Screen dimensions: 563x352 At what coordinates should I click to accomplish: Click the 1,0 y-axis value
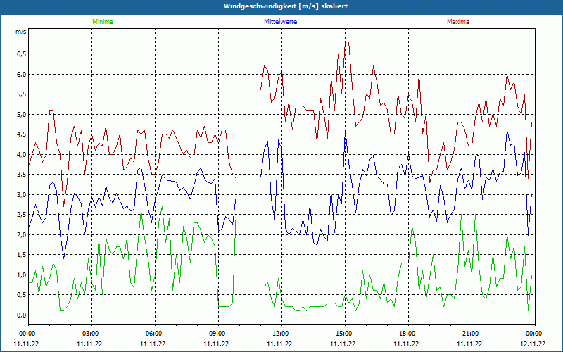[21, 275]
